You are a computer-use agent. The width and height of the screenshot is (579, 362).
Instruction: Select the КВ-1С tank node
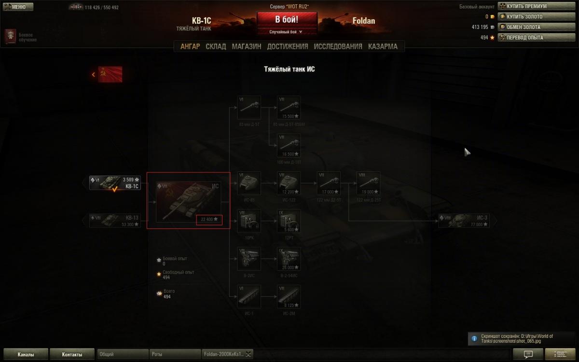pyautogui.click(x=115, y=183)
